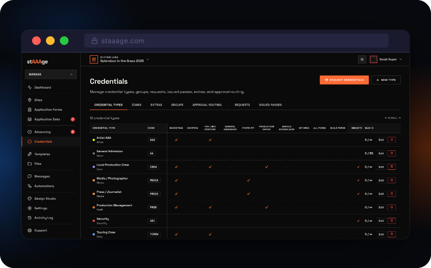Switch to the Issued Passes tab
Image resolution: width=431 pixels, height=268 pixels.
pos(270,105)
